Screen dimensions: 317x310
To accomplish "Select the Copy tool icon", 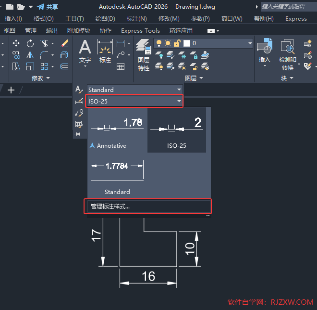I will click(16, 55).
